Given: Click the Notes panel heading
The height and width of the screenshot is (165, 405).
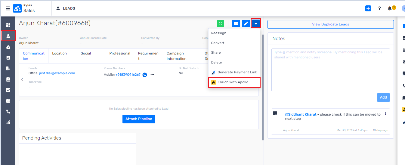Looking at the screenshot, I should 279,39.
